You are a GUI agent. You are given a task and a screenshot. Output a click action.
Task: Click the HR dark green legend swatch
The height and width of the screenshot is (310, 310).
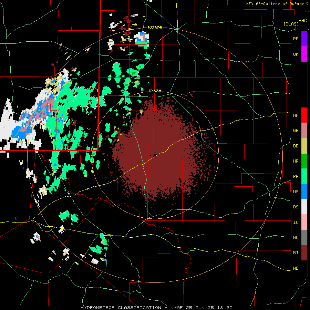click(x=304, y=161)
